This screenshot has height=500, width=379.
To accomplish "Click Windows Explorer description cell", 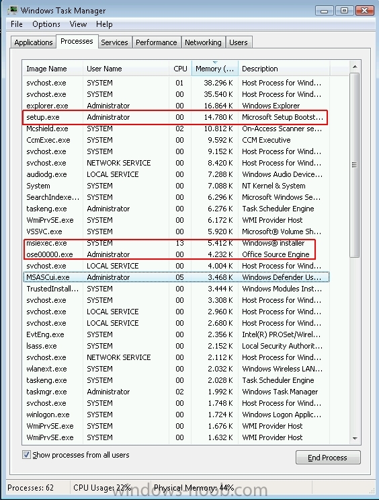I will click(x=271, y=106).
